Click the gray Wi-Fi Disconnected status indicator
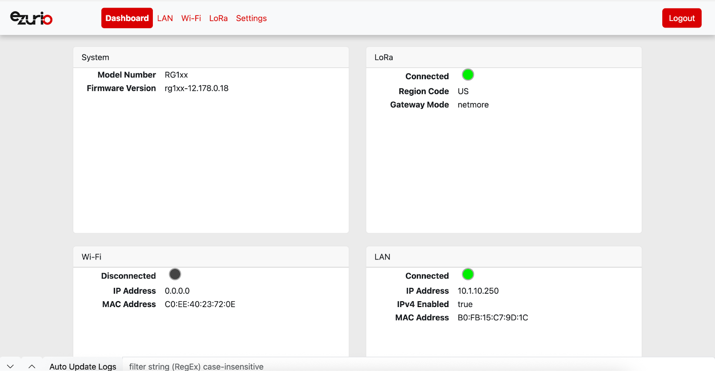 click(x=175, y=274)
